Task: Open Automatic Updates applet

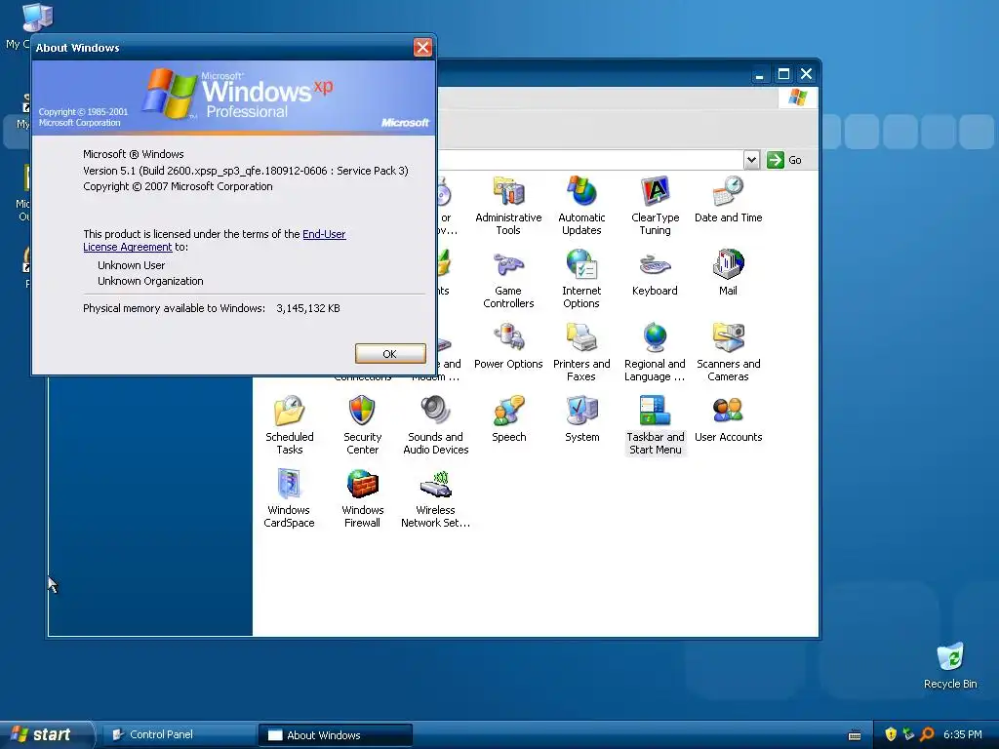Action: pos(581,205)
